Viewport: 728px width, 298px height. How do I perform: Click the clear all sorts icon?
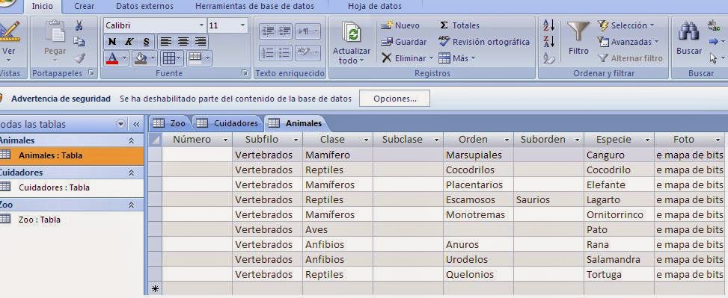coord(548,58)
